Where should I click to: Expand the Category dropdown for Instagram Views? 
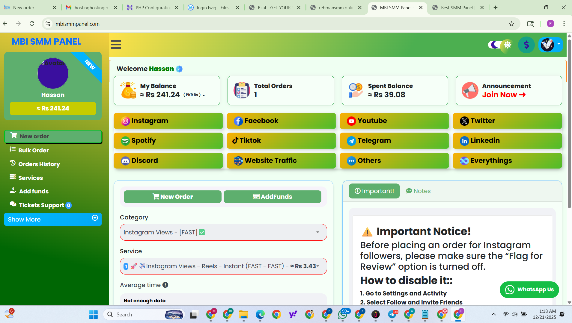point(223,232)
